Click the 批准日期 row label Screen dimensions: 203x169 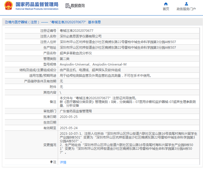coord(50,117)
